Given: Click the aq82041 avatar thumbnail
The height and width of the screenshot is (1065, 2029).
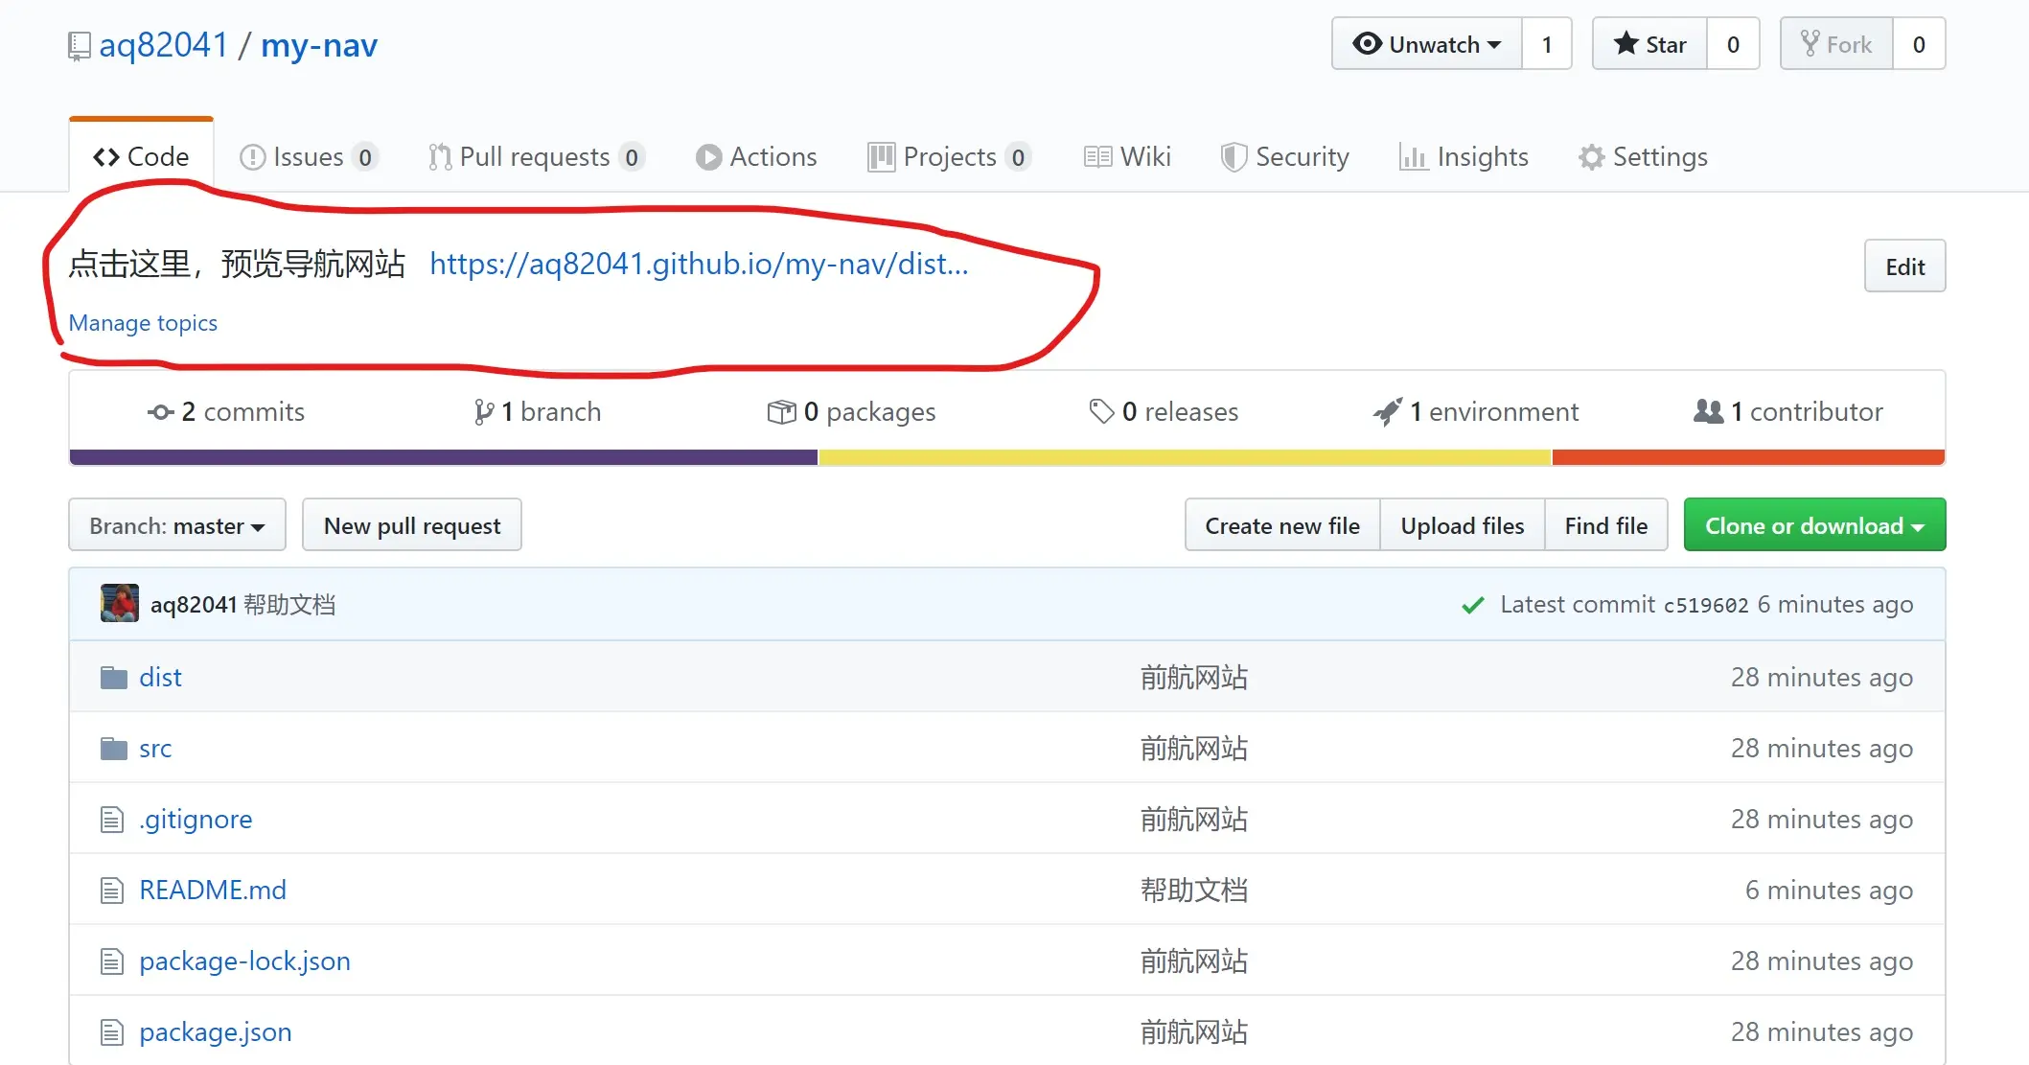Looking at the screenshot, I should tap(120, 604).
